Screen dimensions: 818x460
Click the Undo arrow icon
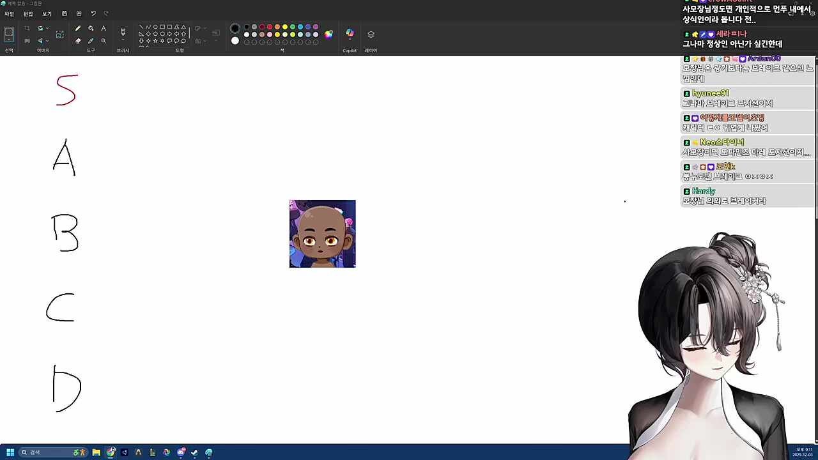pos(93,13)
